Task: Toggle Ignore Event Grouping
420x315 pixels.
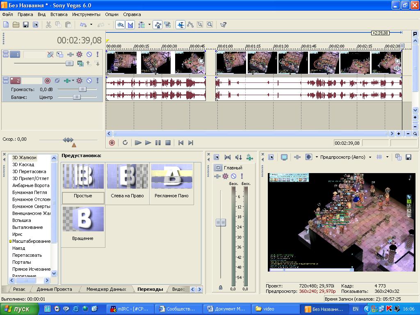Action: pos(168,25)
